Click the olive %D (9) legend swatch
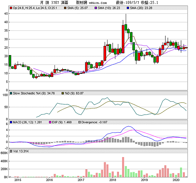The image size is (196, 183). point(63,93)
